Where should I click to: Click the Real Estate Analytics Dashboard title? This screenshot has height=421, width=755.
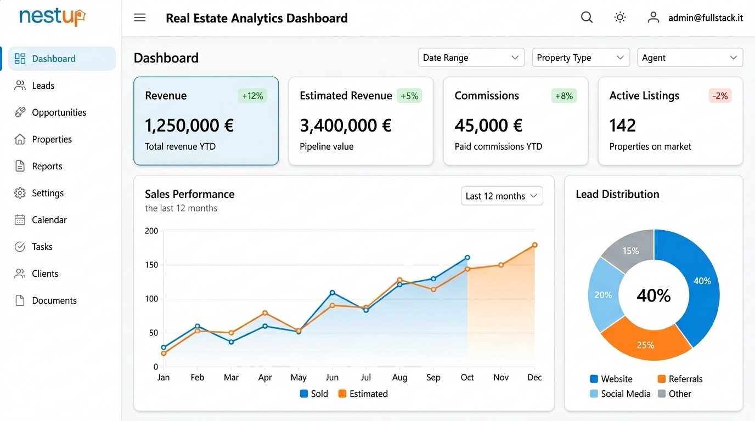(257, 18)
